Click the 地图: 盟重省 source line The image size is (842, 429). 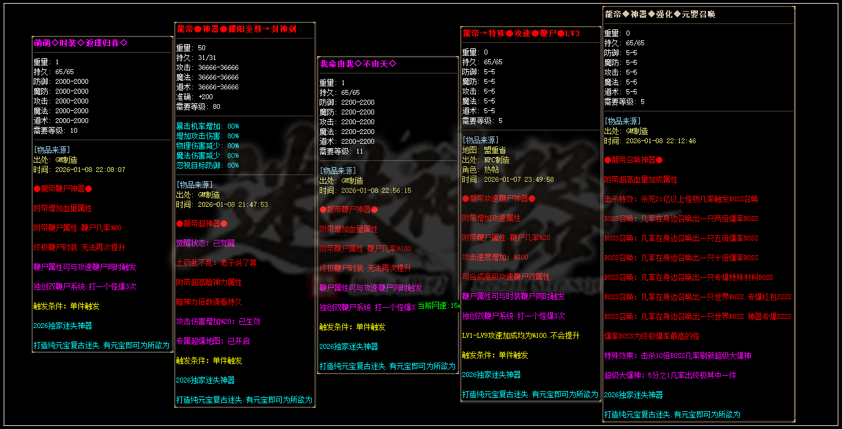(x=484, y=150)
